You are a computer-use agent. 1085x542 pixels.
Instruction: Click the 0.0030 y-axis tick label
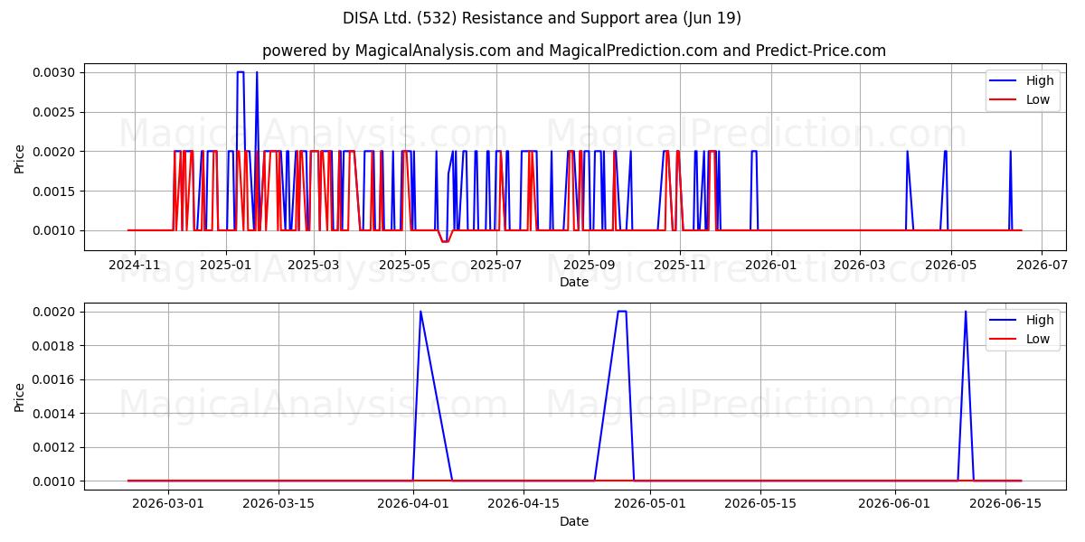56,72
